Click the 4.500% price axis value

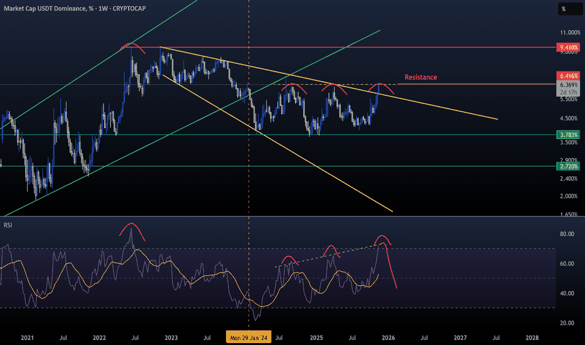pos(569,119)
